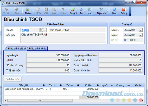The width and height of the screenshot is (148, 106).
Task: Open the Ngày CT date dropdown
Action: tap(141, 30)
